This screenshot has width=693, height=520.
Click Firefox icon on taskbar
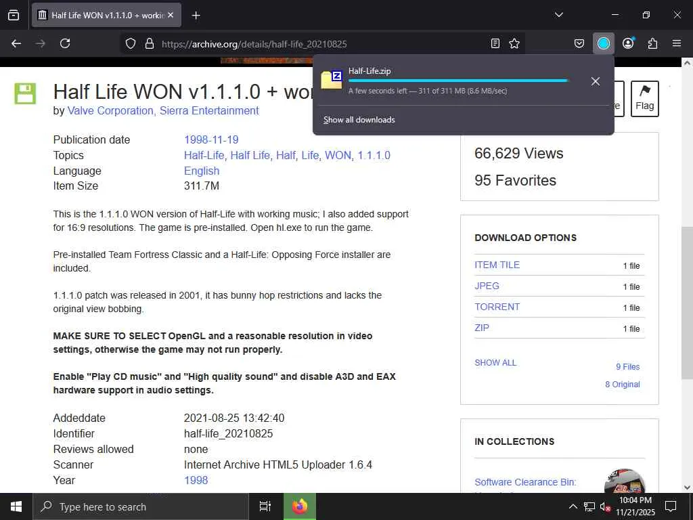(299, 506)
